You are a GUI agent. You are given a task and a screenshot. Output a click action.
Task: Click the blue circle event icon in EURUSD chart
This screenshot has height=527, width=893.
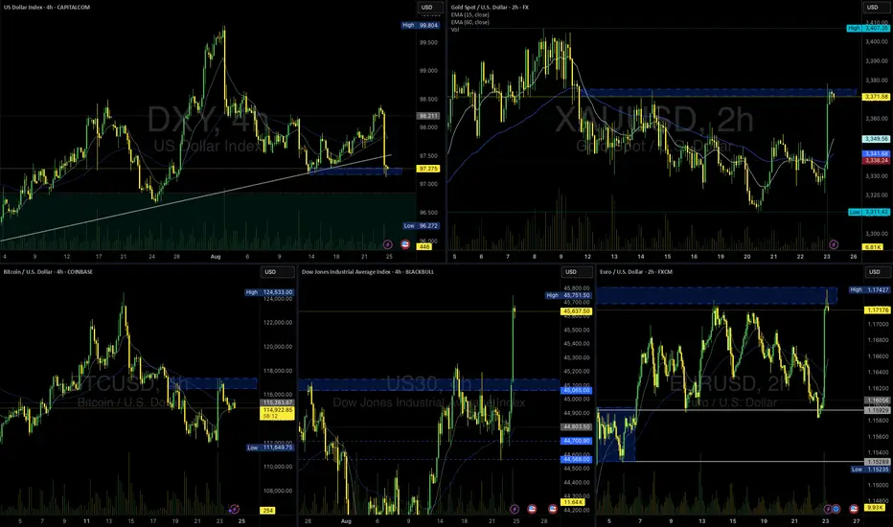point(836,509)
